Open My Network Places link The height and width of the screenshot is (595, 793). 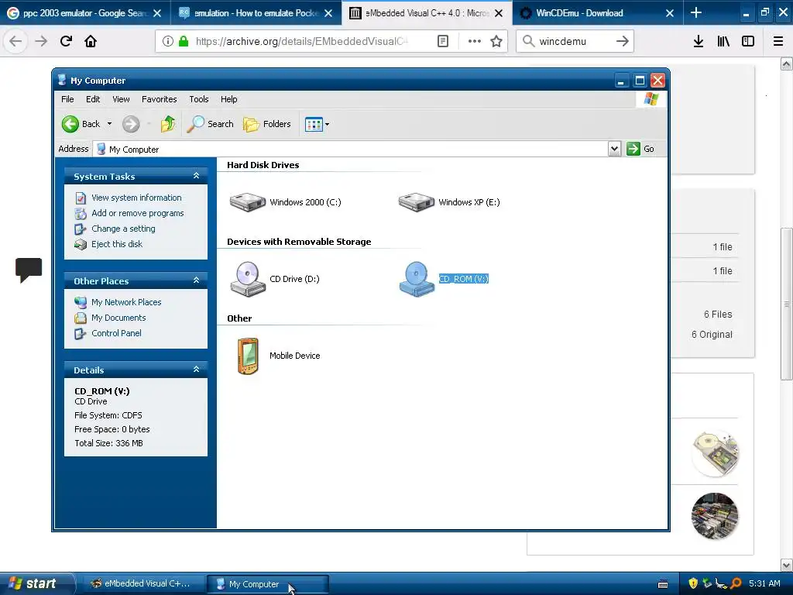point(126,302)
